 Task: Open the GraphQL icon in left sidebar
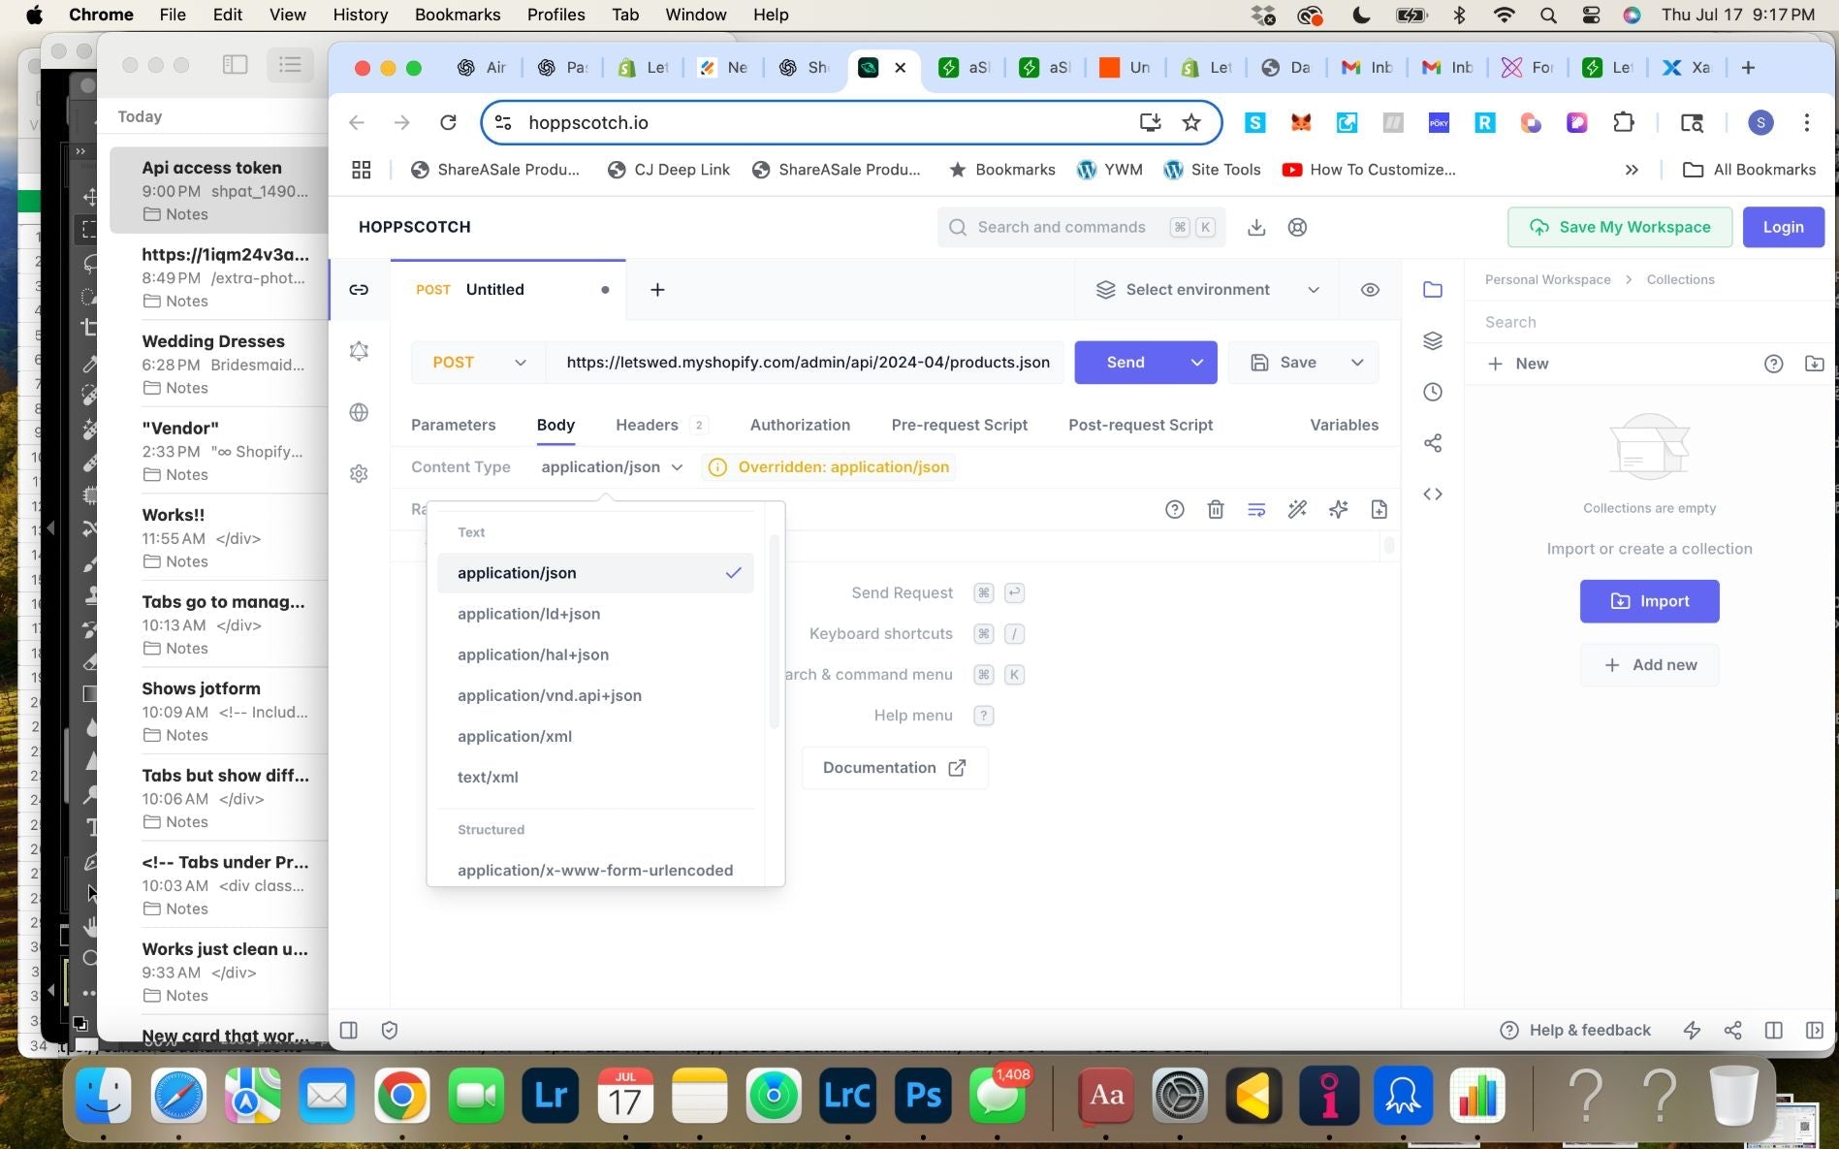click(359, 351)
